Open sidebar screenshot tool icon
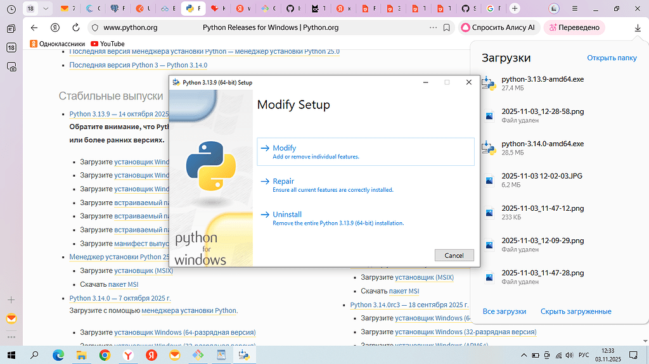This screenshot has width=649, height=364. click(x=11, y=66)
